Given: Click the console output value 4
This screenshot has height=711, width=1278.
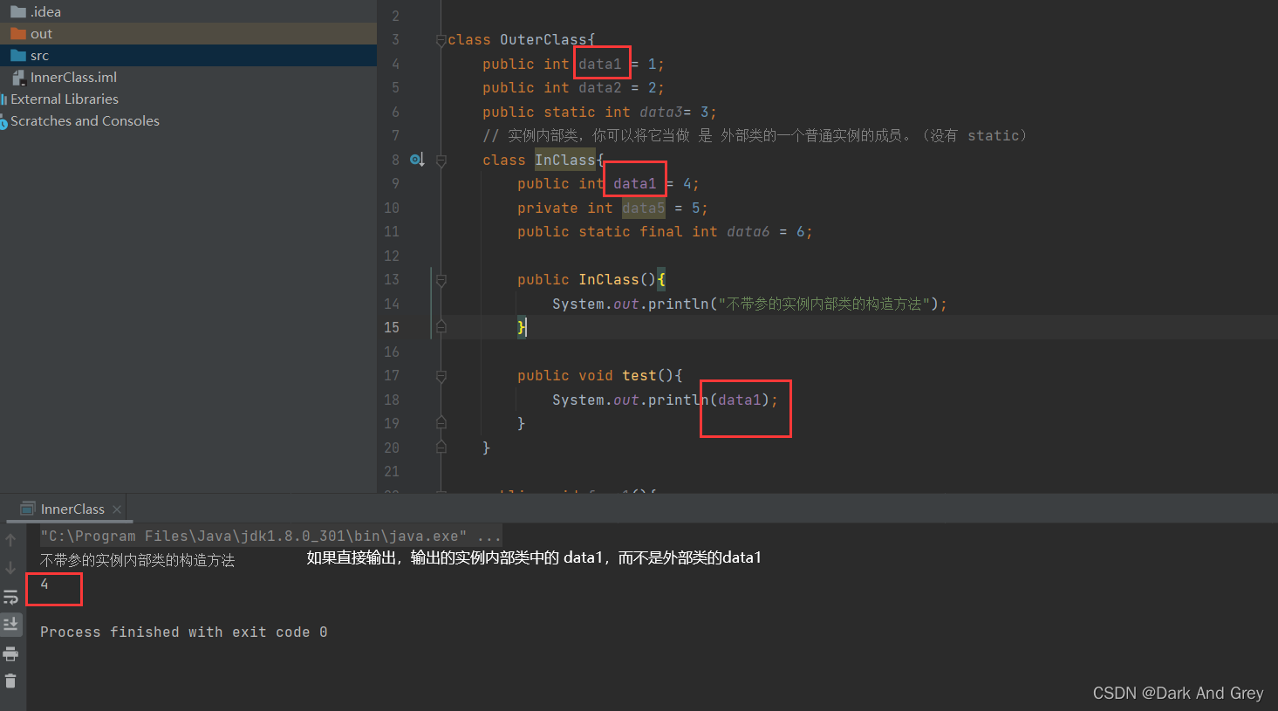Looking at the screenshot, I should (x=44, y=585).
